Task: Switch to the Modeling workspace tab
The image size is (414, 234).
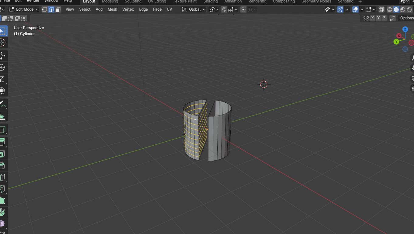Action: pos(110,2)
